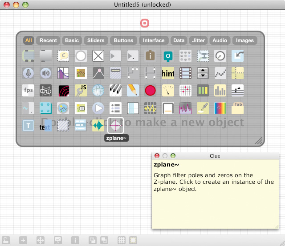Select the color spectrum swatch object
The width and height of the screenshot is (285, 246).
(x=220, y=108)
